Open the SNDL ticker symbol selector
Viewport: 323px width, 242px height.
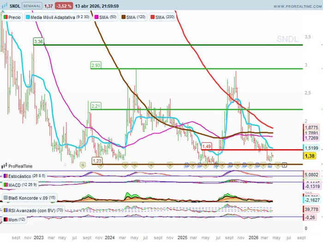click(14, 6)
